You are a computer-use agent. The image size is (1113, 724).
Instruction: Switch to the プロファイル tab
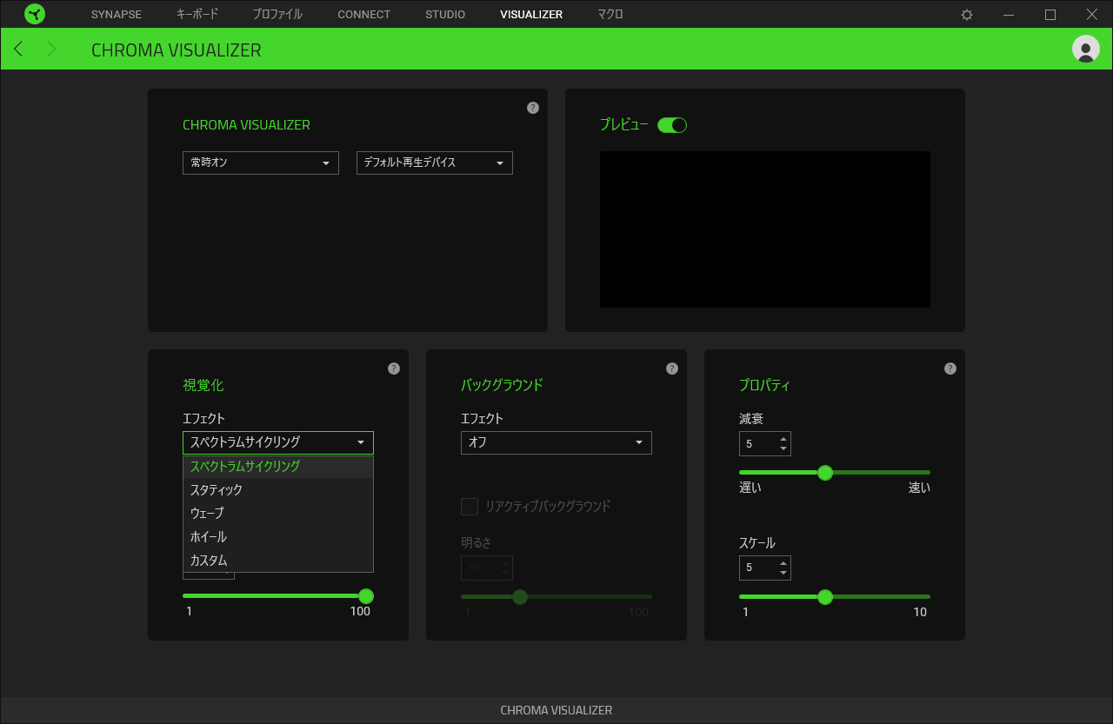[277, 15]
